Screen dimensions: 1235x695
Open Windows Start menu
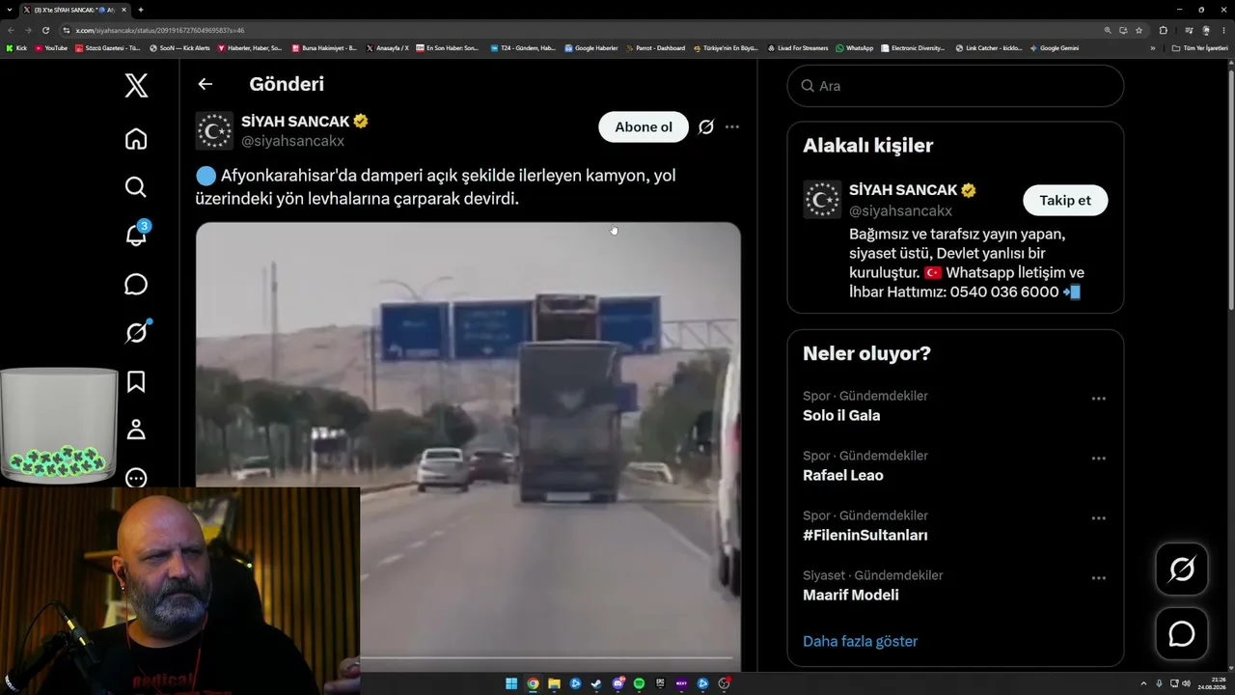[x=511, y=684]
